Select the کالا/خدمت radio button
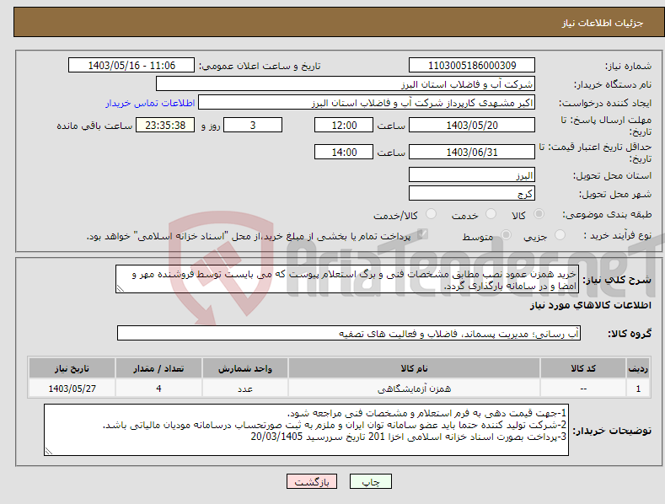This screenshot has height=504, width=665. (431, 214)
